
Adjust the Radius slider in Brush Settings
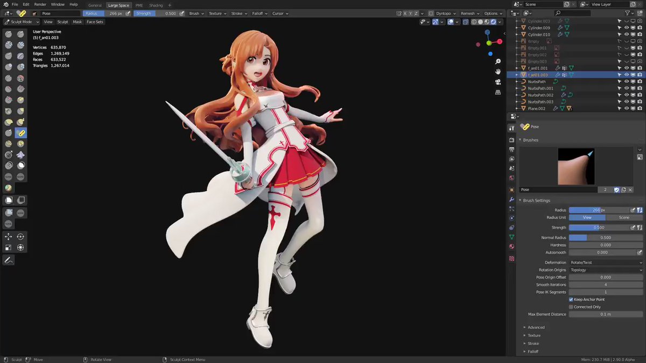[x=599, y=210]
